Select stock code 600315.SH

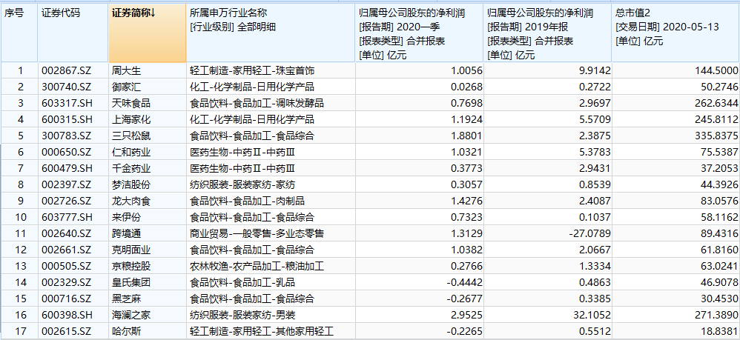pos(73,120)
